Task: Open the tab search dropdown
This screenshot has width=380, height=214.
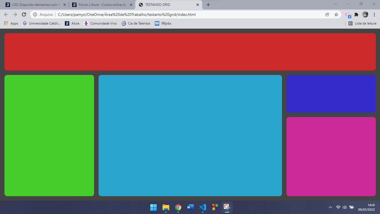Action: pos(335,4)
